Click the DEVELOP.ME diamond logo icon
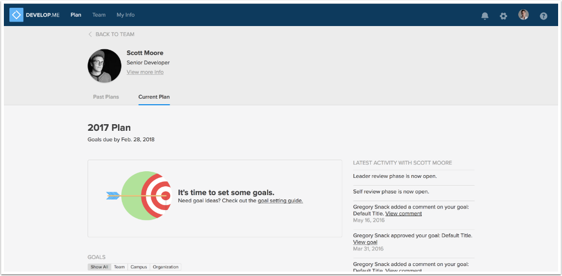 [16, 15]
